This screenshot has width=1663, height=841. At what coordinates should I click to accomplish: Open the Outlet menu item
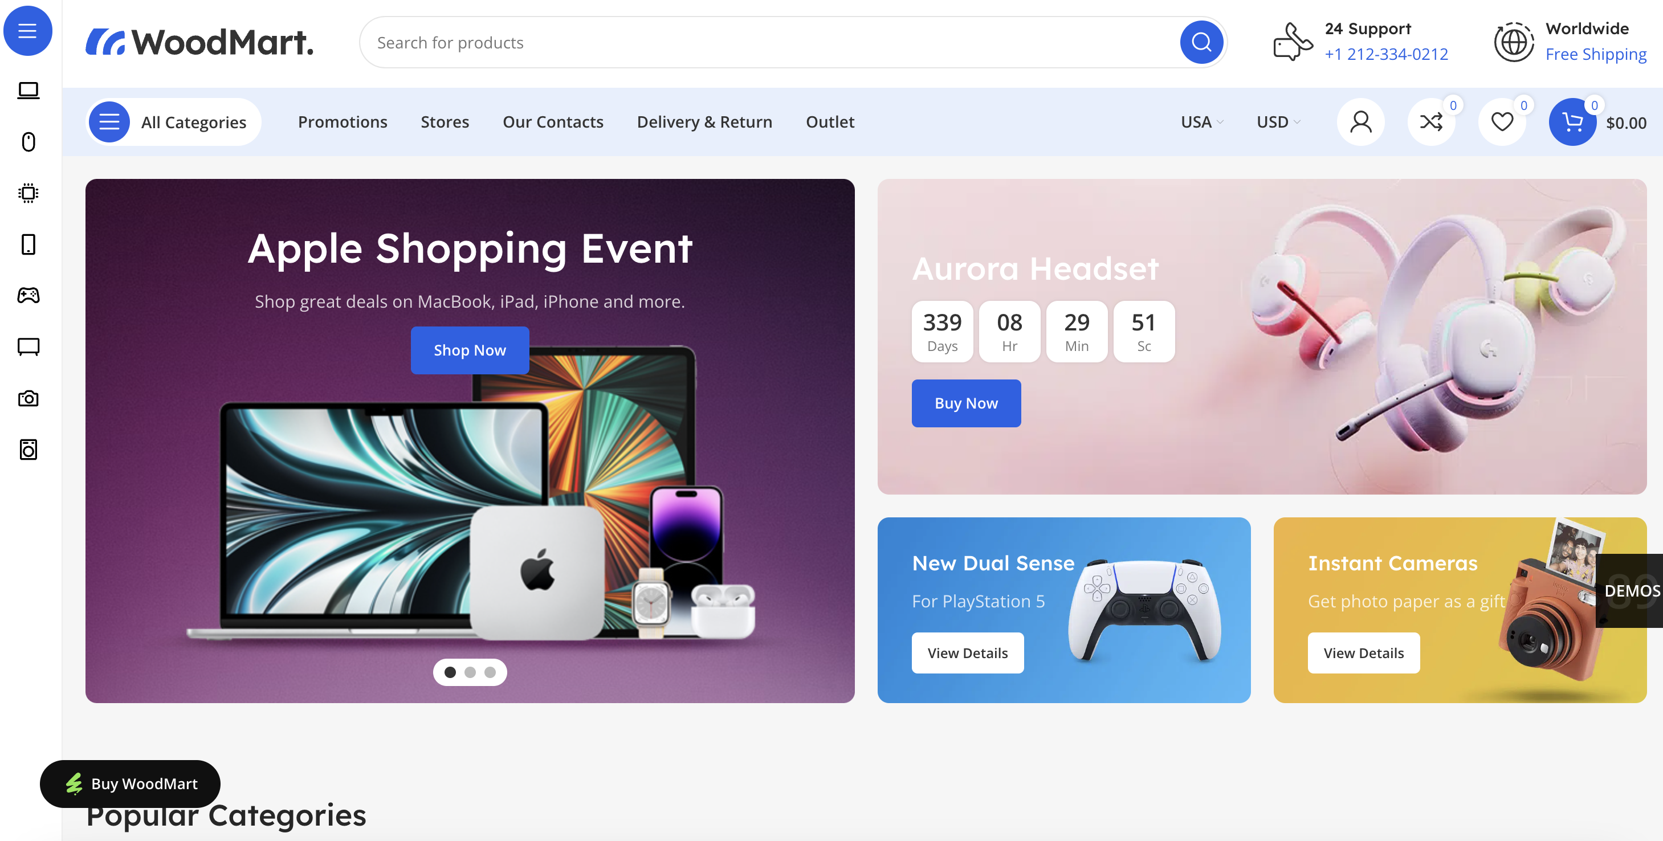[830, 122]
